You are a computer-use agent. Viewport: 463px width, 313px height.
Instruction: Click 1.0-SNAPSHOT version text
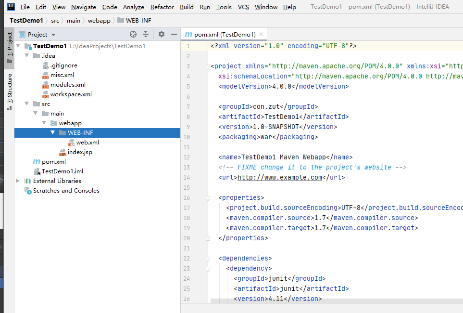pos(276,127)
